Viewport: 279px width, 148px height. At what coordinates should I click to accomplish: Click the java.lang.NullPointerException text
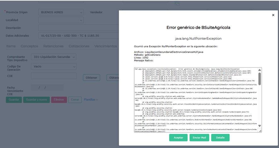tap(198, 39)
